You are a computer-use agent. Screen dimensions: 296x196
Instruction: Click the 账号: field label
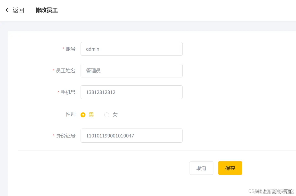coord(71,49)
